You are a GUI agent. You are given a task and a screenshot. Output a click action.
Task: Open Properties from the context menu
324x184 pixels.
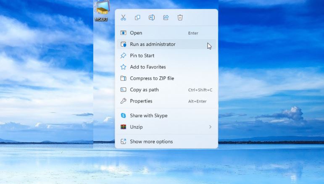[166, 101]
